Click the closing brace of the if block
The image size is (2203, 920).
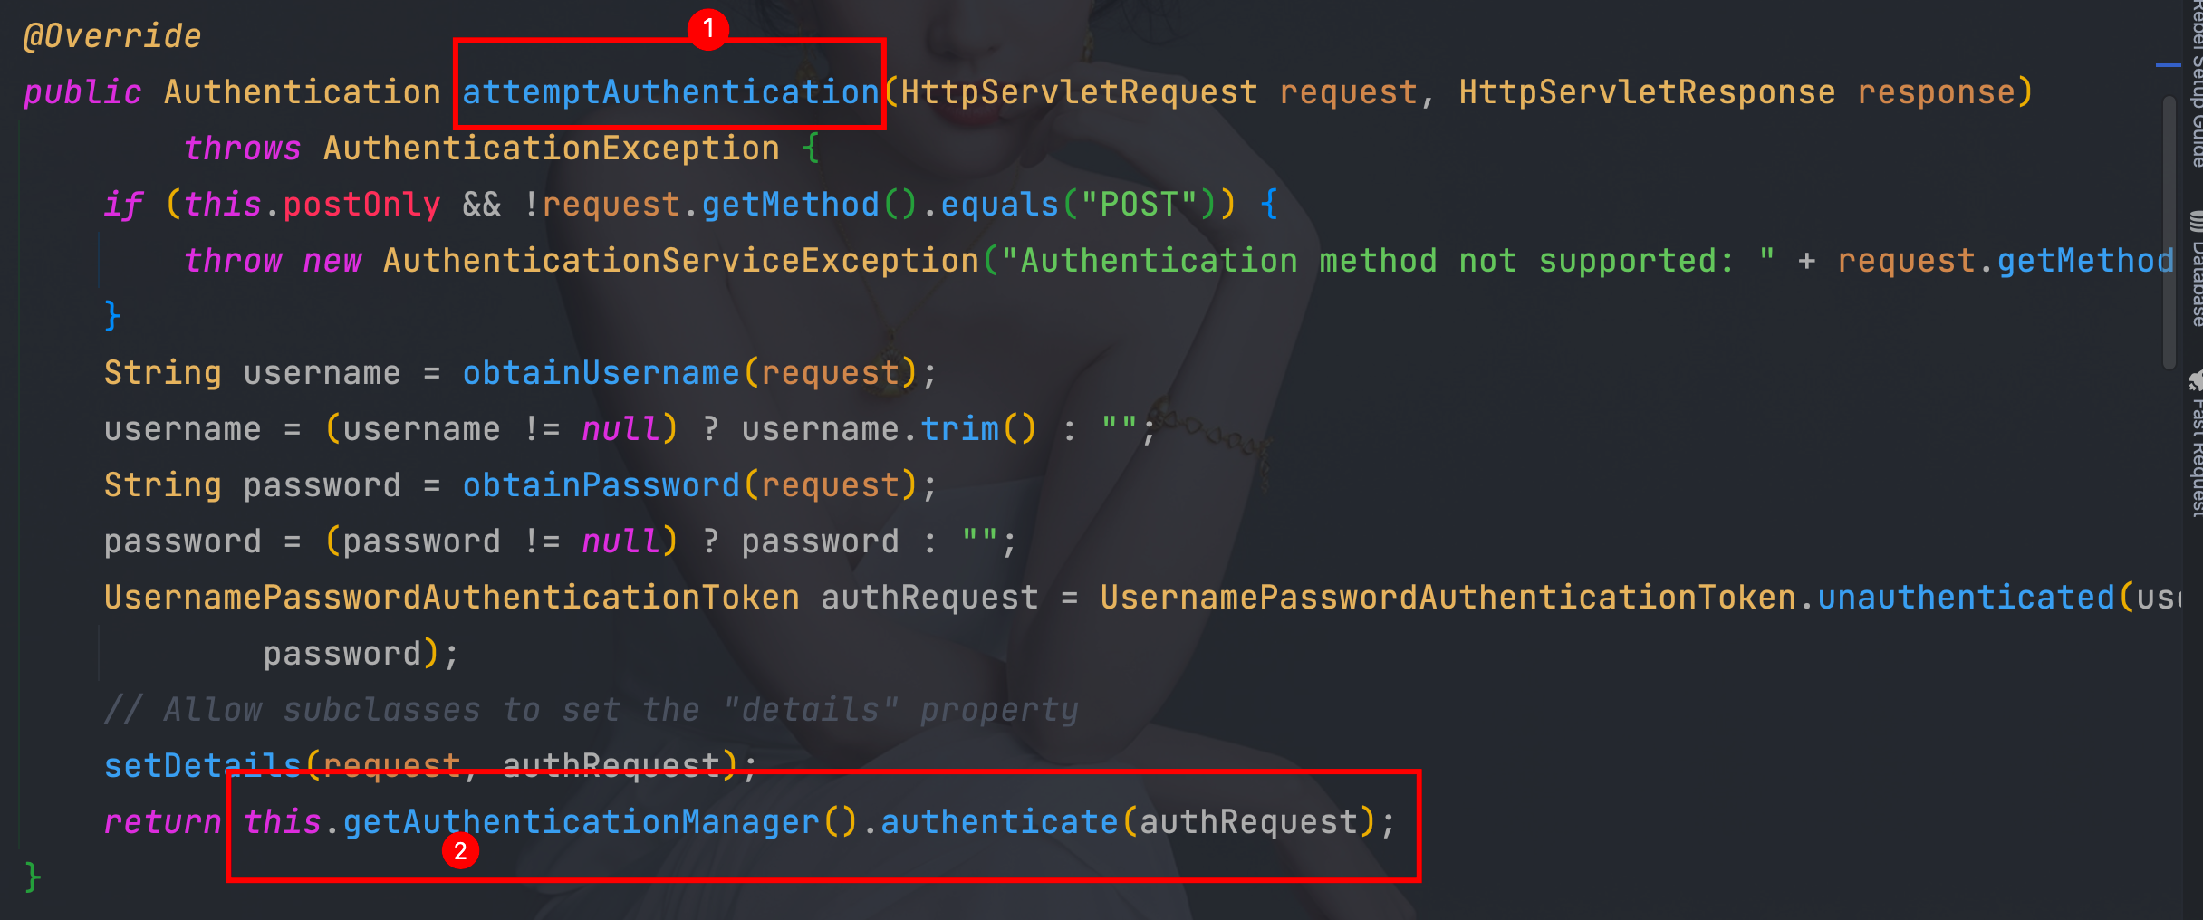point(112,317)
